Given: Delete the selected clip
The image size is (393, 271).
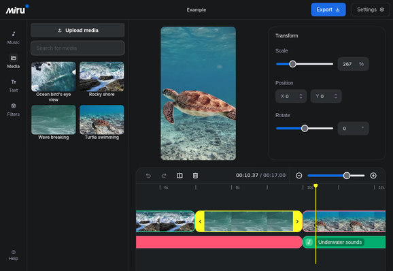Looking at the screenshot, I should pyautogui.click(x=195, y=176).
